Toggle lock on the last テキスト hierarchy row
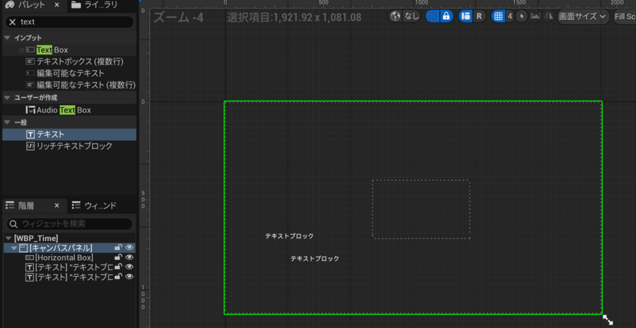 [x=118, y=276]
